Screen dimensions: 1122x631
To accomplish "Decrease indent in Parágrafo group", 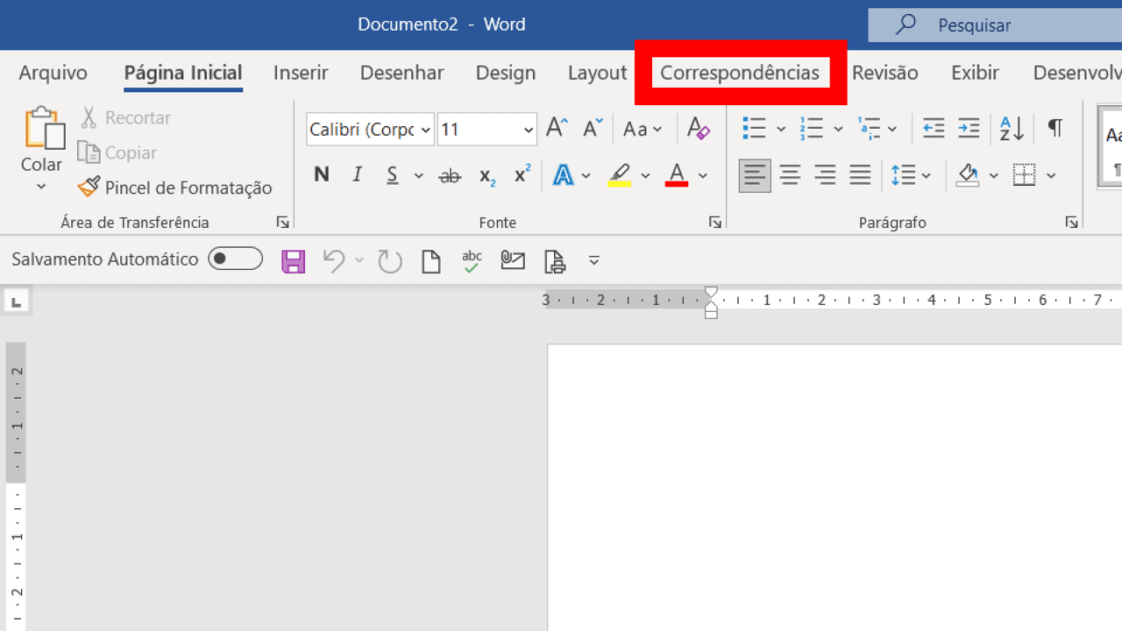I will pos(934,129).
